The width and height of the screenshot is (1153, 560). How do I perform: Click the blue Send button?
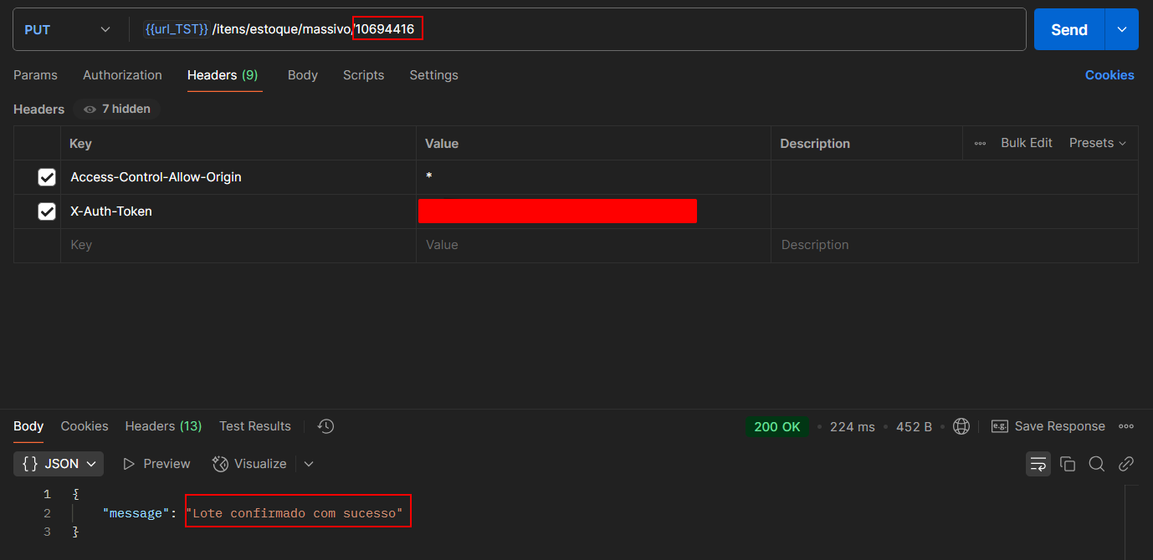pos(1068,30)
